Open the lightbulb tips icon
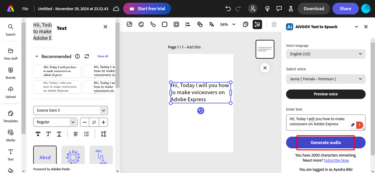This screenshot has width=375, height=173. 267,9
